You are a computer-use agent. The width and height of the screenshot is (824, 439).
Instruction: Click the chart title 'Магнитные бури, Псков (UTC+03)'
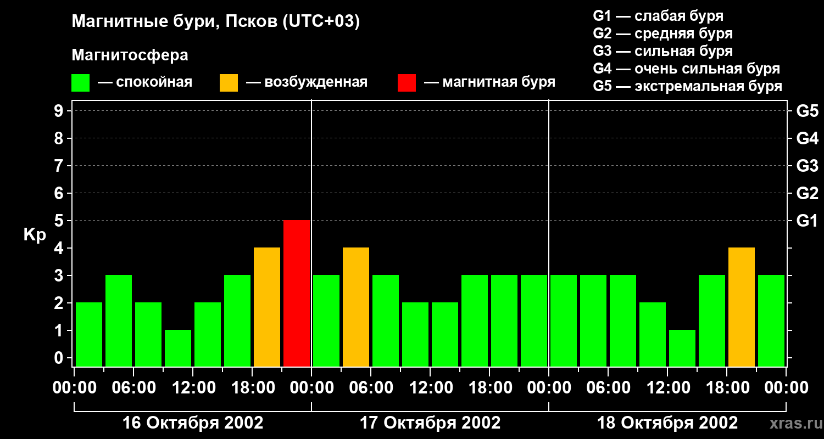point(216,22)
